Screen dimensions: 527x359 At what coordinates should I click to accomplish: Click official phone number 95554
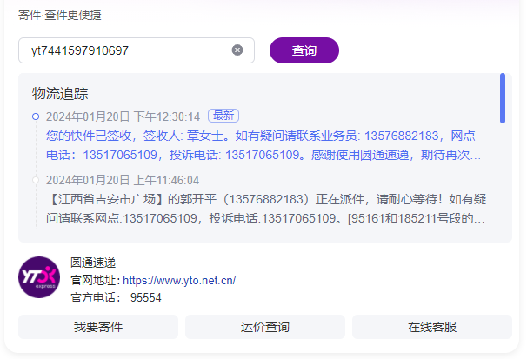[146, 297]
